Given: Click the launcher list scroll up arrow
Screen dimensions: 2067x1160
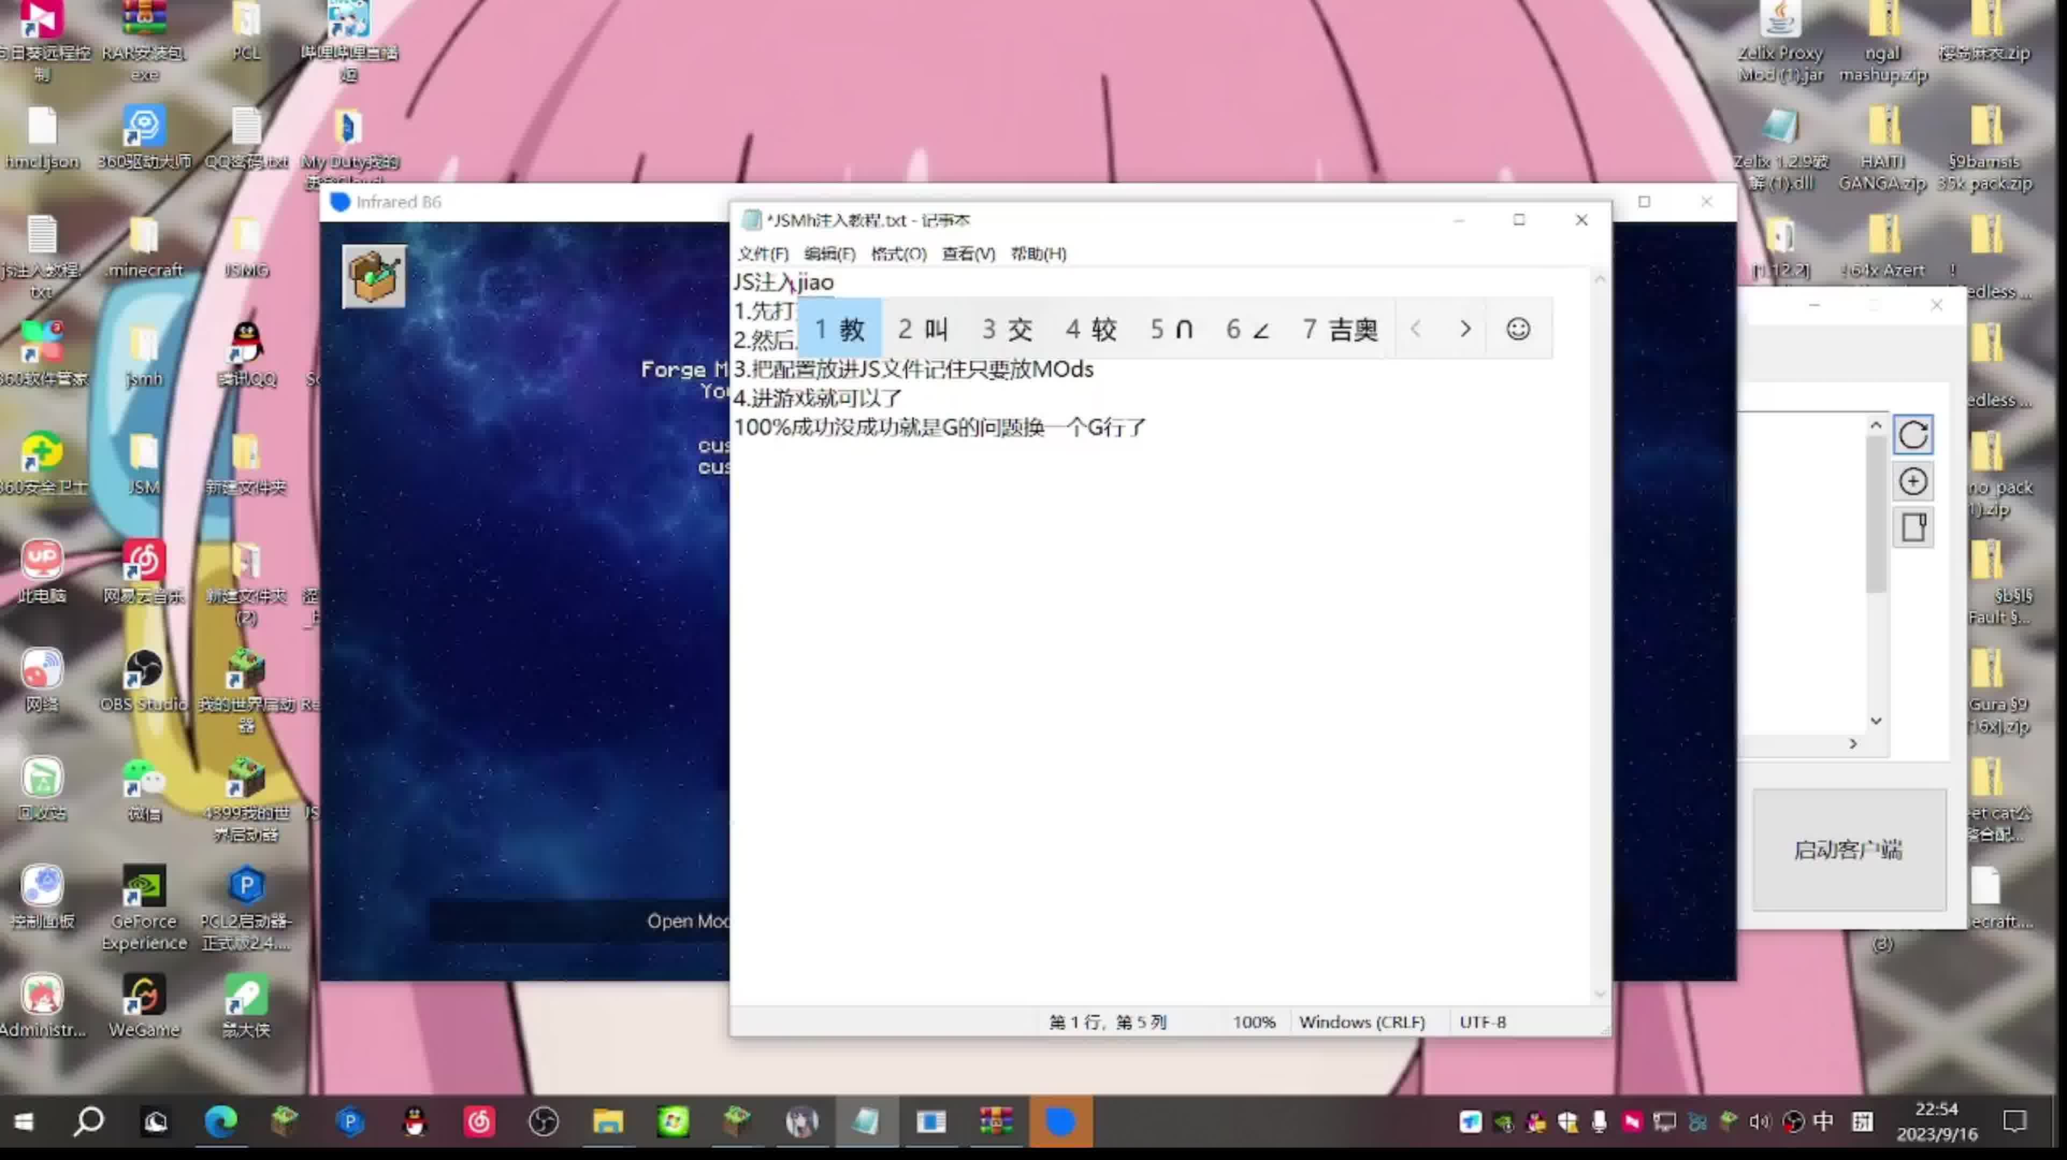Looking at the screenshot, I should tap(1875, 425).
